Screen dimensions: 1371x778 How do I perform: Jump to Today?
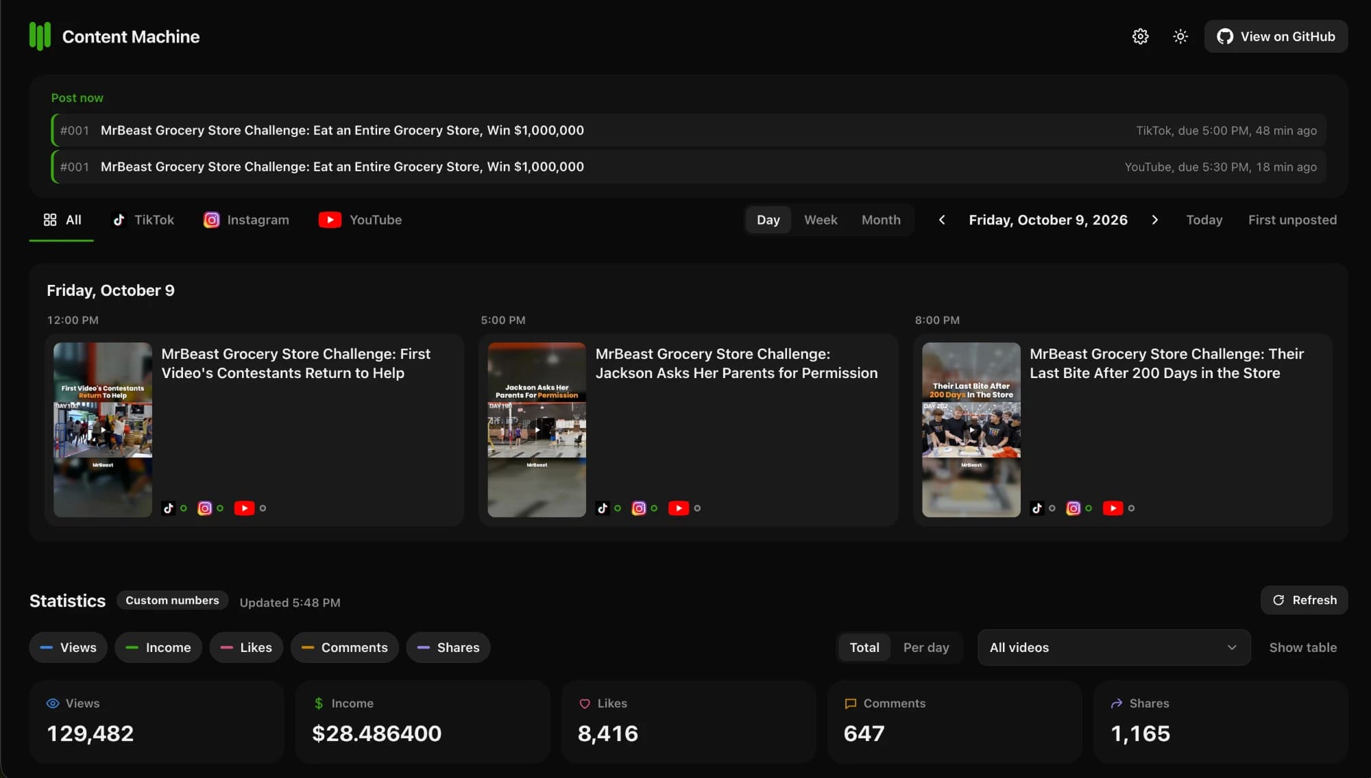[x=1204, y=220]
